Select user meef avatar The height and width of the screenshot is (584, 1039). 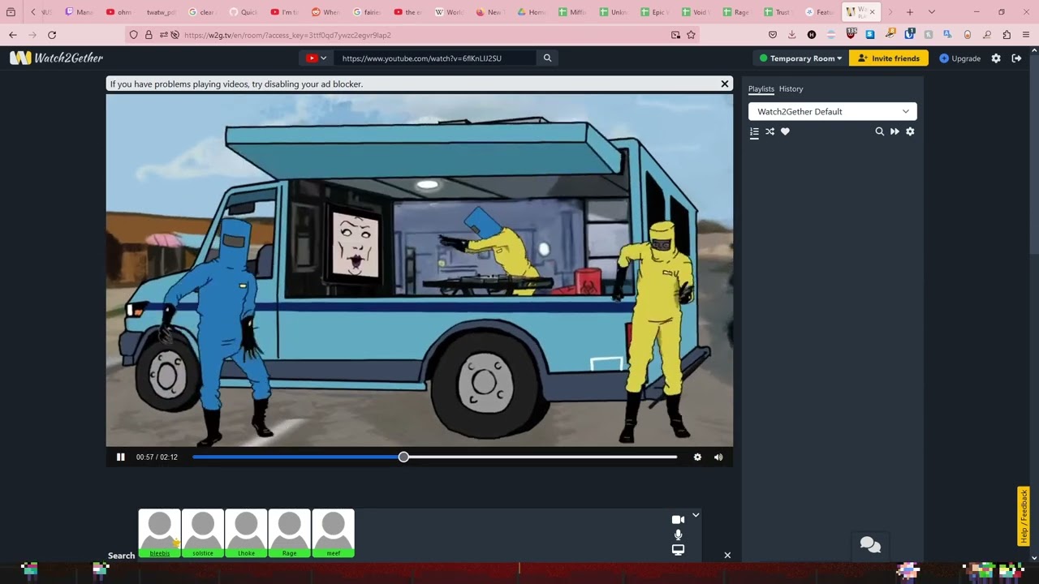pos(334,534)
